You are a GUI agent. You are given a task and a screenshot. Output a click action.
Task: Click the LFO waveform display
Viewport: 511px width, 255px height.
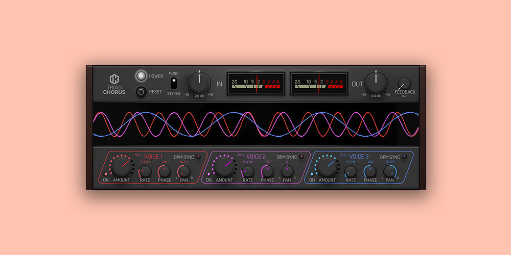coord(255,124)
